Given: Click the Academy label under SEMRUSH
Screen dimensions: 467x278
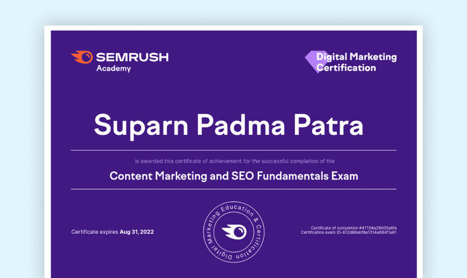Looking at the screenshot, I should click(113, 69).
